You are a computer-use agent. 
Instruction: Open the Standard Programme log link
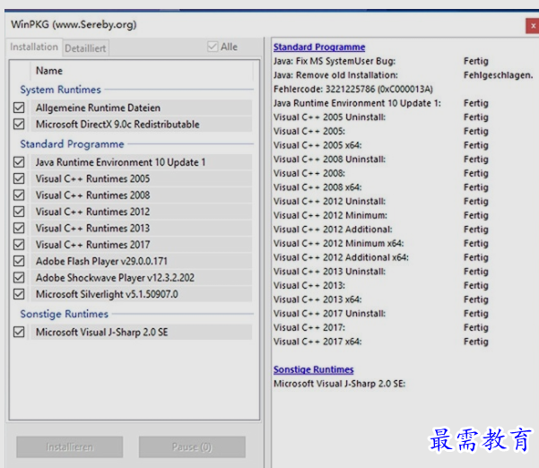319,48
